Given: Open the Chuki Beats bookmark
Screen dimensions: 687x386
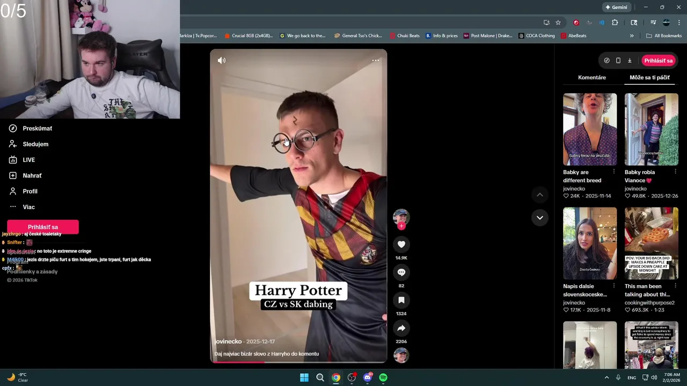Looking at the screenshot, I should (x=405, y=36).
